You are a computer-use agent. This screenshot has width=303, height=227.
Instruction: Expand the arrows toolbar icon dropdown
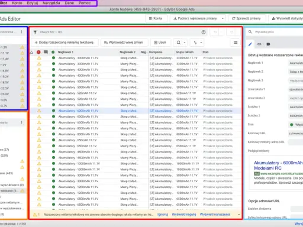(x=201, y=43)
